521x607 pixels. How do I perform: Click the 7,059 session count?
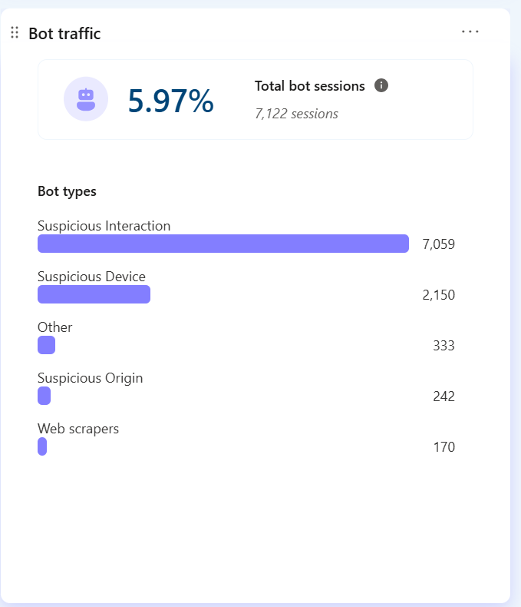438,244
